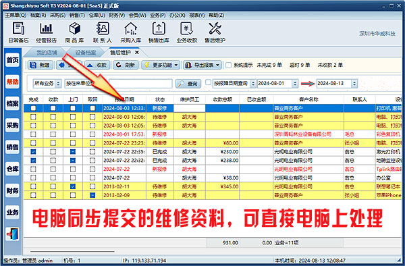The height and width of the screenshot is (266, 405).
Task: Enable the date query checkbox
Action: click(x=208, y=82)
